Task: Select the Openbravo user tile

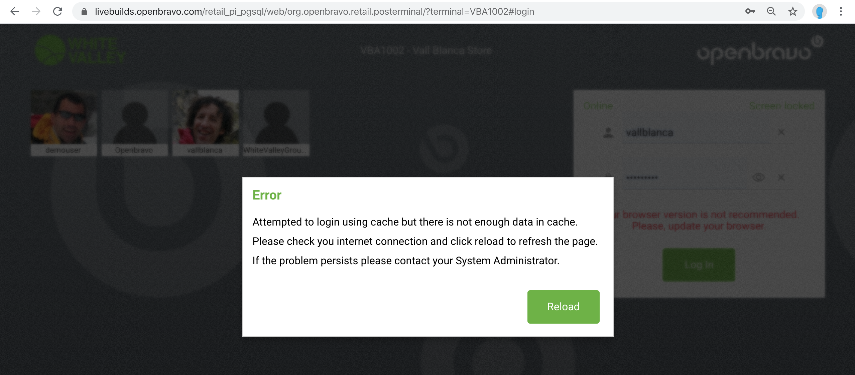Action: tap(134, 123)
